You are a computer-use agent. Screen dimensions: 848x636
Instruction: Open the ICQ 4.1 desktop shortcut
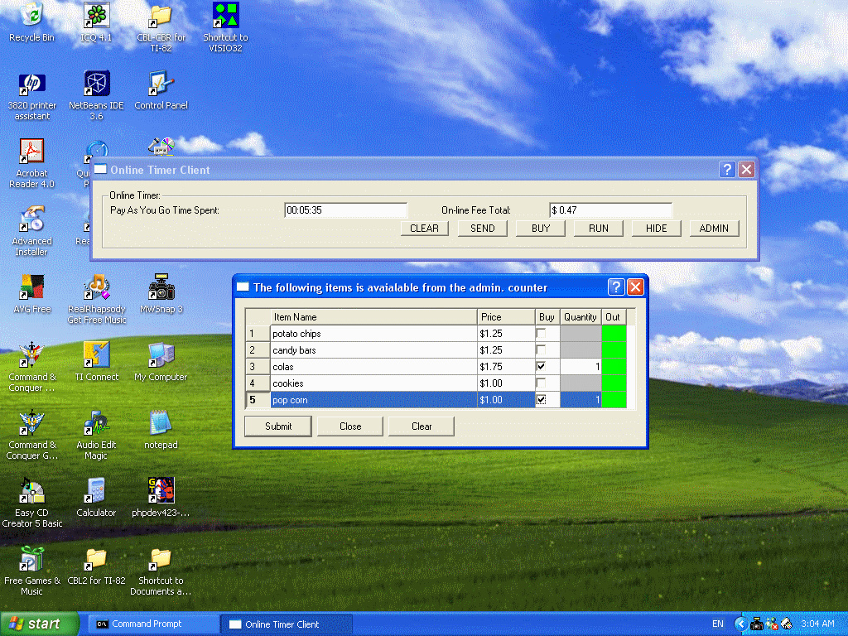tap(96, 15)
